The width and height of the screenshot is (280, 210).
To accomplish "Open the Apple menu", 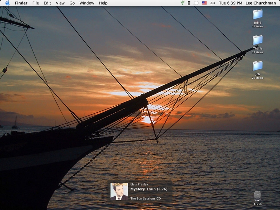I will pyautogui.click(x=7, y=3).
